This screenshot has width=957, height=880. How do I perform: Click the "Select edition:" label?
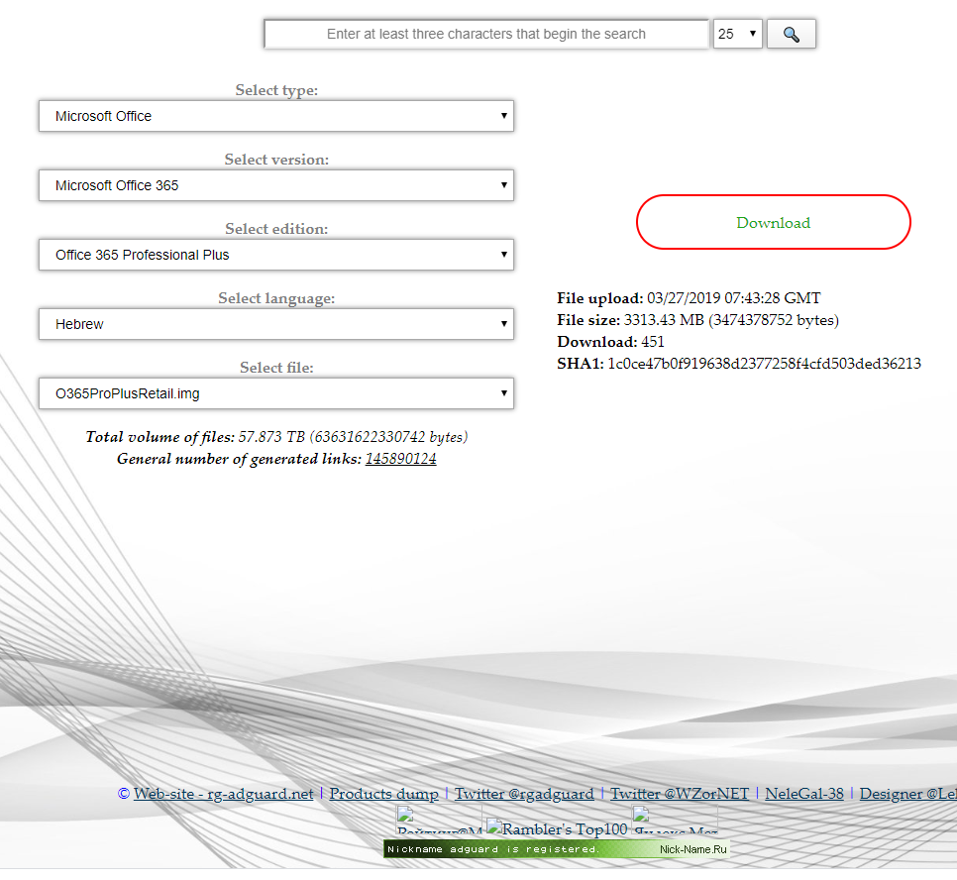pos(276,229)
